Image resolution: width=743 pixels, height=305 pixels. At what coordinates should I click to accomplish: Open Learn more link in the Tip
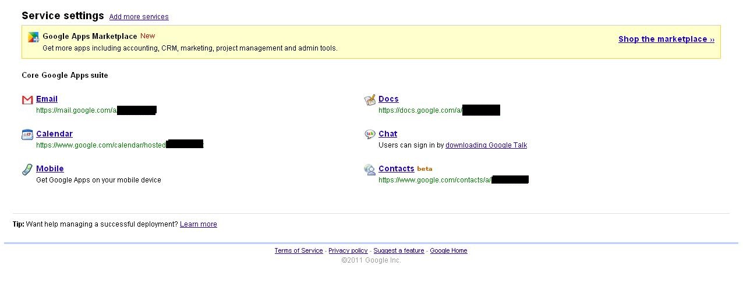[x=199, y=224]
